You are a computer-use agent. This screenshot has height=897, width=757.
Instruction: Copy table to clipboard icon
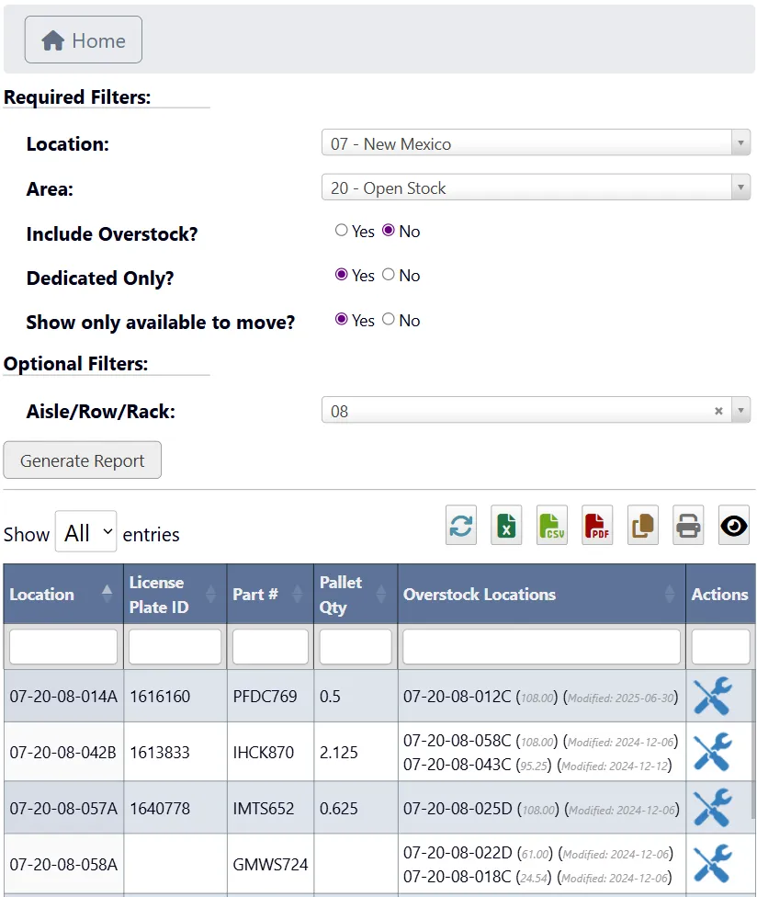coord(643,525)
